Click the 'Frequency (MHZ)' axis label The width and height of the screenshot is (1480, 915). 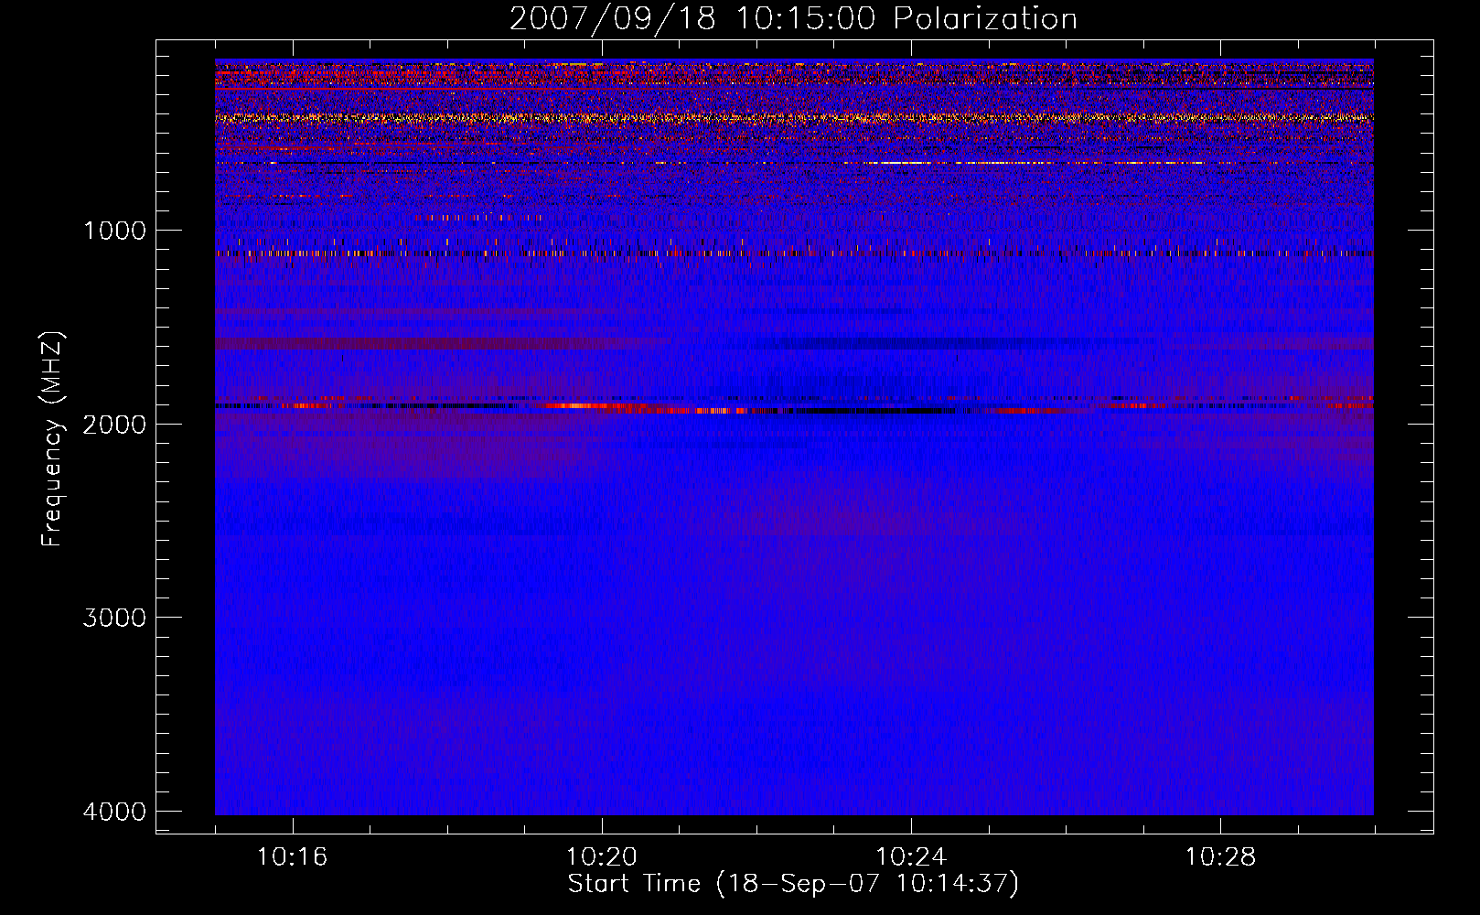click(52, 439)
